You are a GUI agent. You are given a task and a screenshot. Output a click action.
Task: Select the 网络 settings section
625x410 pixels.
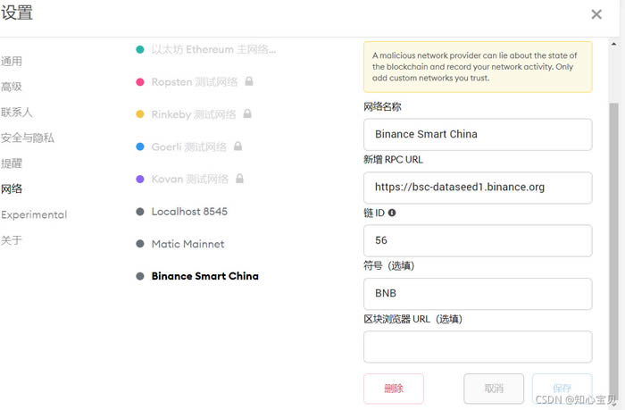tap(12, 188)
